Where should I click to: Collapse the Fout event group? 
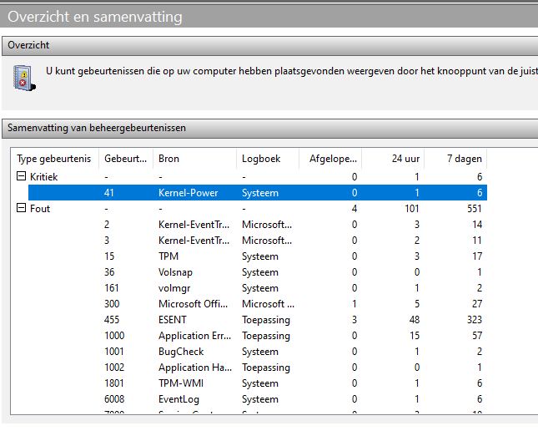coord(22,208)
